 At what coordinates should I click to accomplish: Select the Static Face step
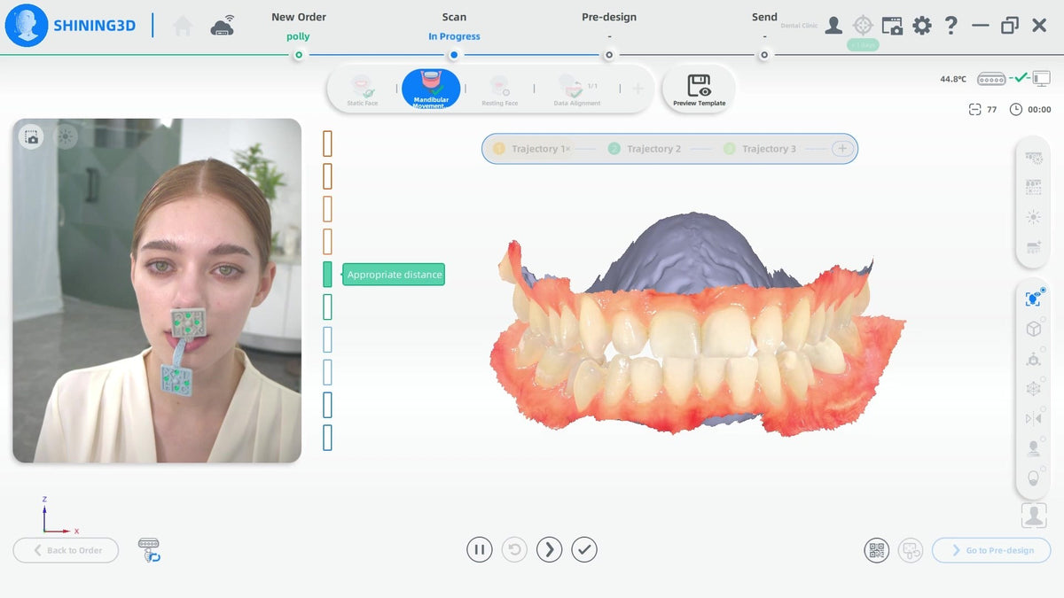pyautogui.click(x=362, y=89)
